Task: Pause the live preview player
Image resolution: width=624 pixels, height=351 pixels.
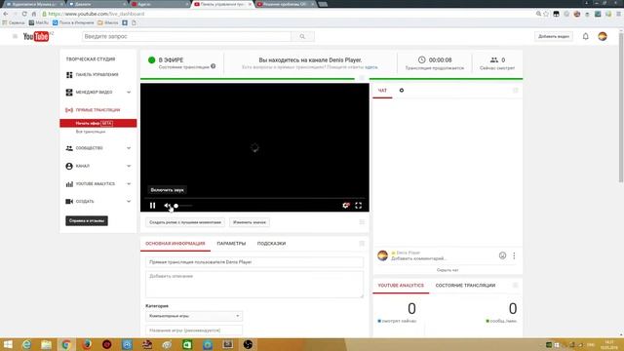Action: click(x=152, y=206)
